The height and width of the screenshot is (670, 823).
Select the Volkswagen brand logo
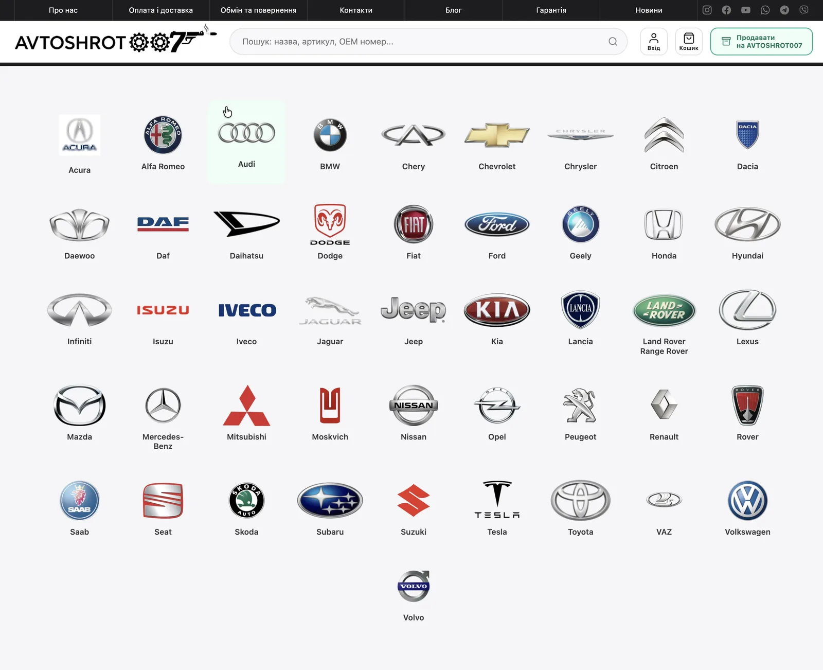tap(747, 500)
